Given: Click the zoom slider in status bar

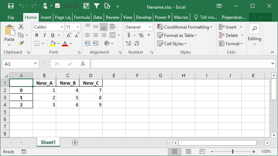Looking at the screenshot, I should pyautogui.click(x=232, y=151).
